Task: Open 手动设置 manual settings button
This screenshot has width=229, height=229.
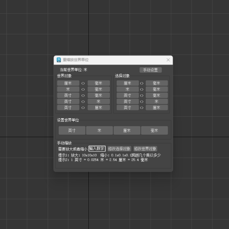Action: [x=151, y=70]
